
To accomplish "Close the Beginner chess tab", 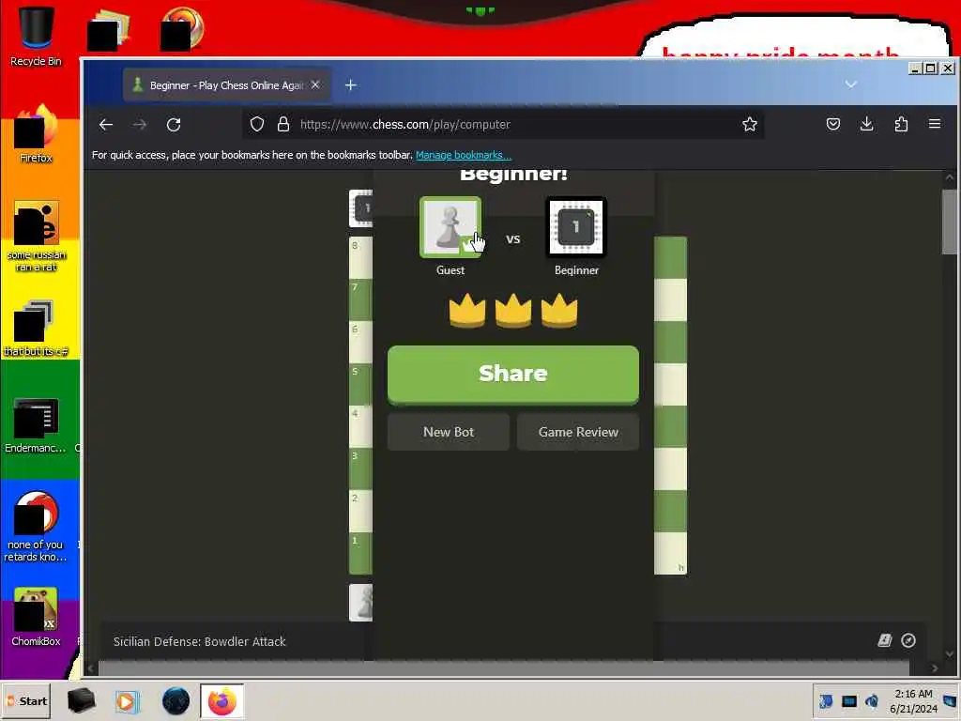I will tap(315, 85).
